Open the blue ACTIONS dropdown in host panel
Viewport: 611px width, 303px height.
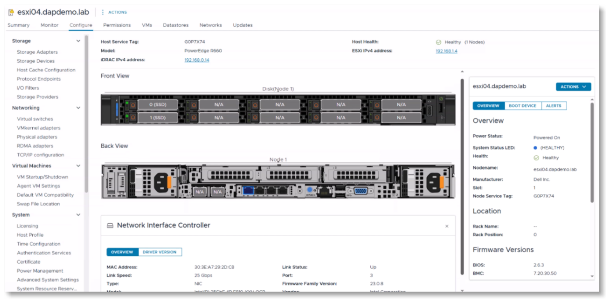point(573,87)
